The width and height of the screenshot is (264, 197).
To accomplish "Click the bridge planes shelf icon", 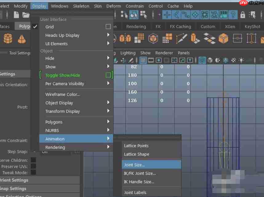I will tap(209, 38).
